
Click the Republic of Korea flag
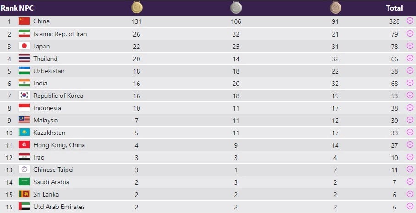coord(24,96)
